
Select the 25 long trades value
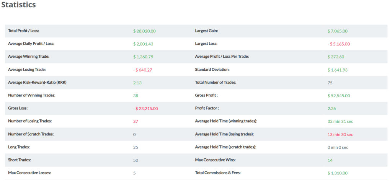136,148
